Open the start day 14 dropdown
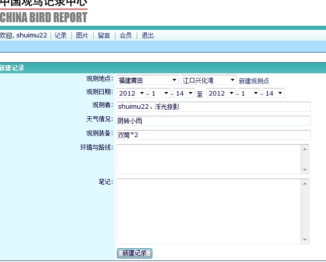Screen dimensions: 326x262 point(184,94)
